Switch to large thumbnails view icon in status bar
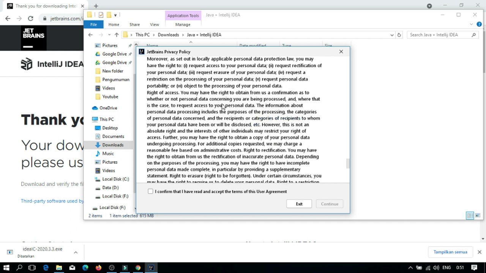The height and width of the screenshot is (273, 486). tap(478, 215)
